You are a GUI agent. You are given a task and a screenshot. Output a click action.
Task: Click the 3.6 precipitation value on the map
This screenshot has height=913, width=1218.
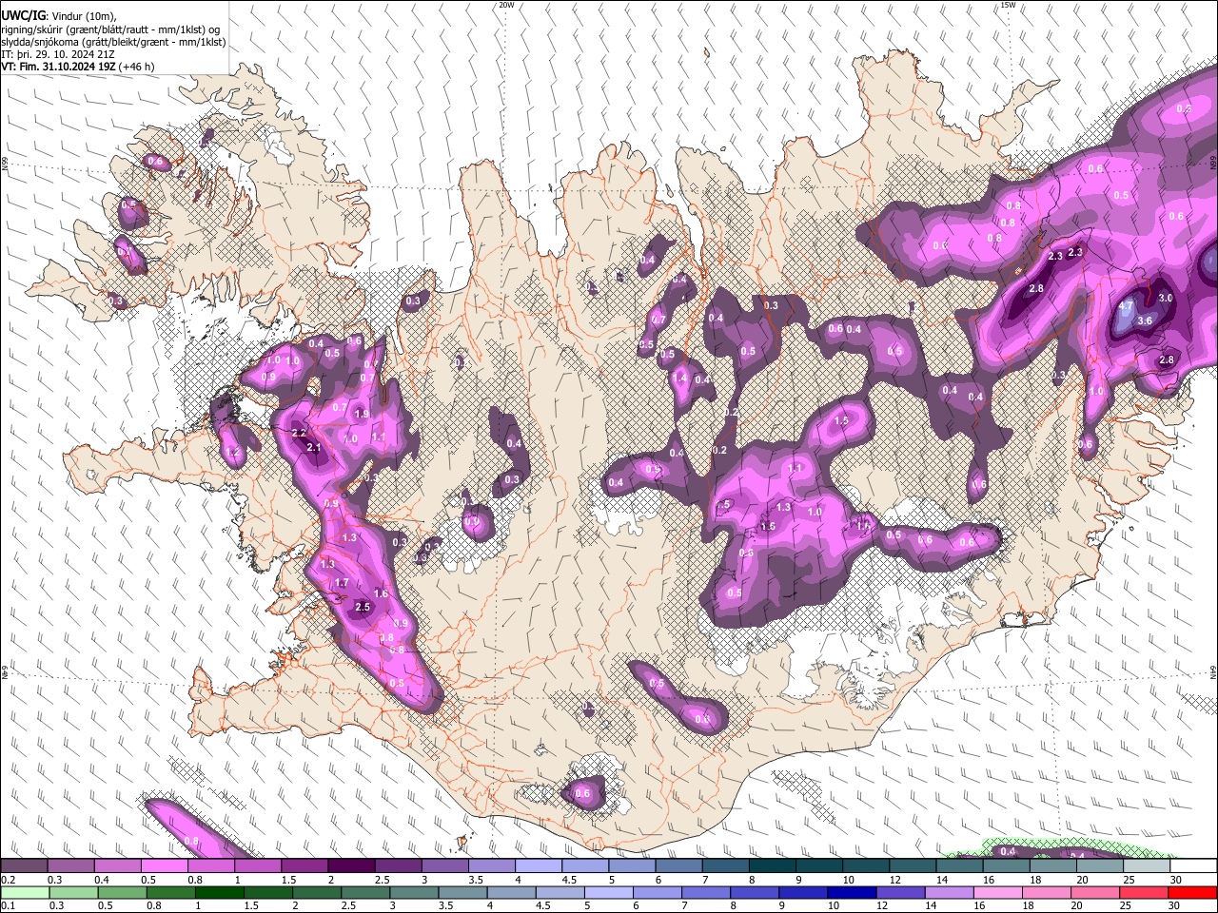(1145, 321)
